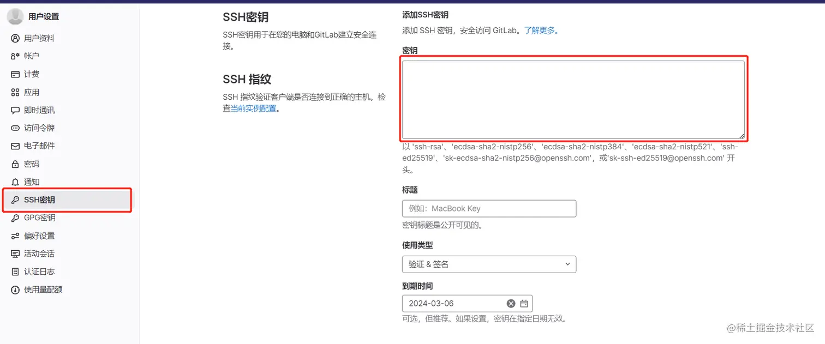Click the 用户设置 header
Screen dimensions: 825x344
click(x=44, y=16)
